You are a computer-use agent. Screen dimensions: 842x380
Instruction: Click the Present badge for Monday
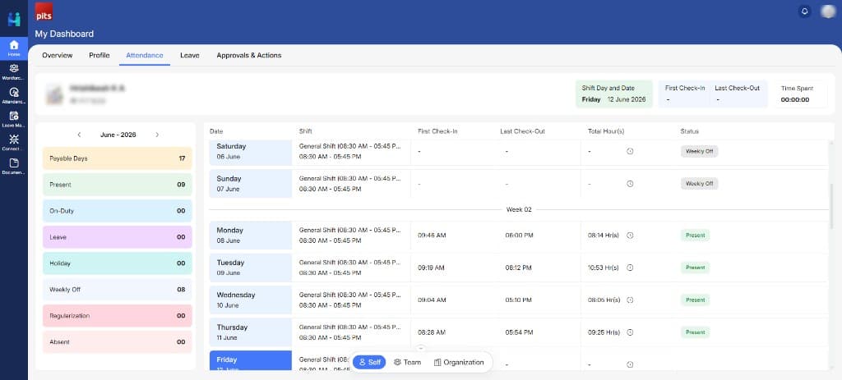click(x=695, y=236)
